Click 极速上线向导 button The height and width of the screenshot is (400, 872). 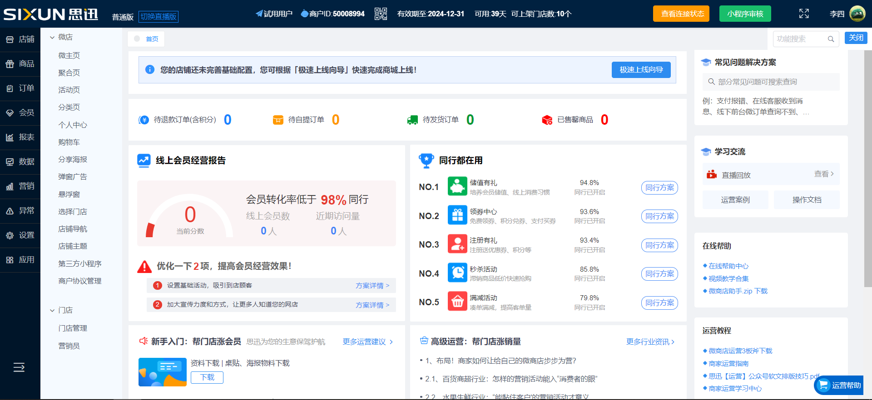pos(641,70)
